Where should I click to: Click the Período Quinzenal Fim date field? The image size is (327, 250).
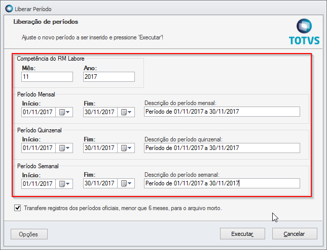coord(100,148)
